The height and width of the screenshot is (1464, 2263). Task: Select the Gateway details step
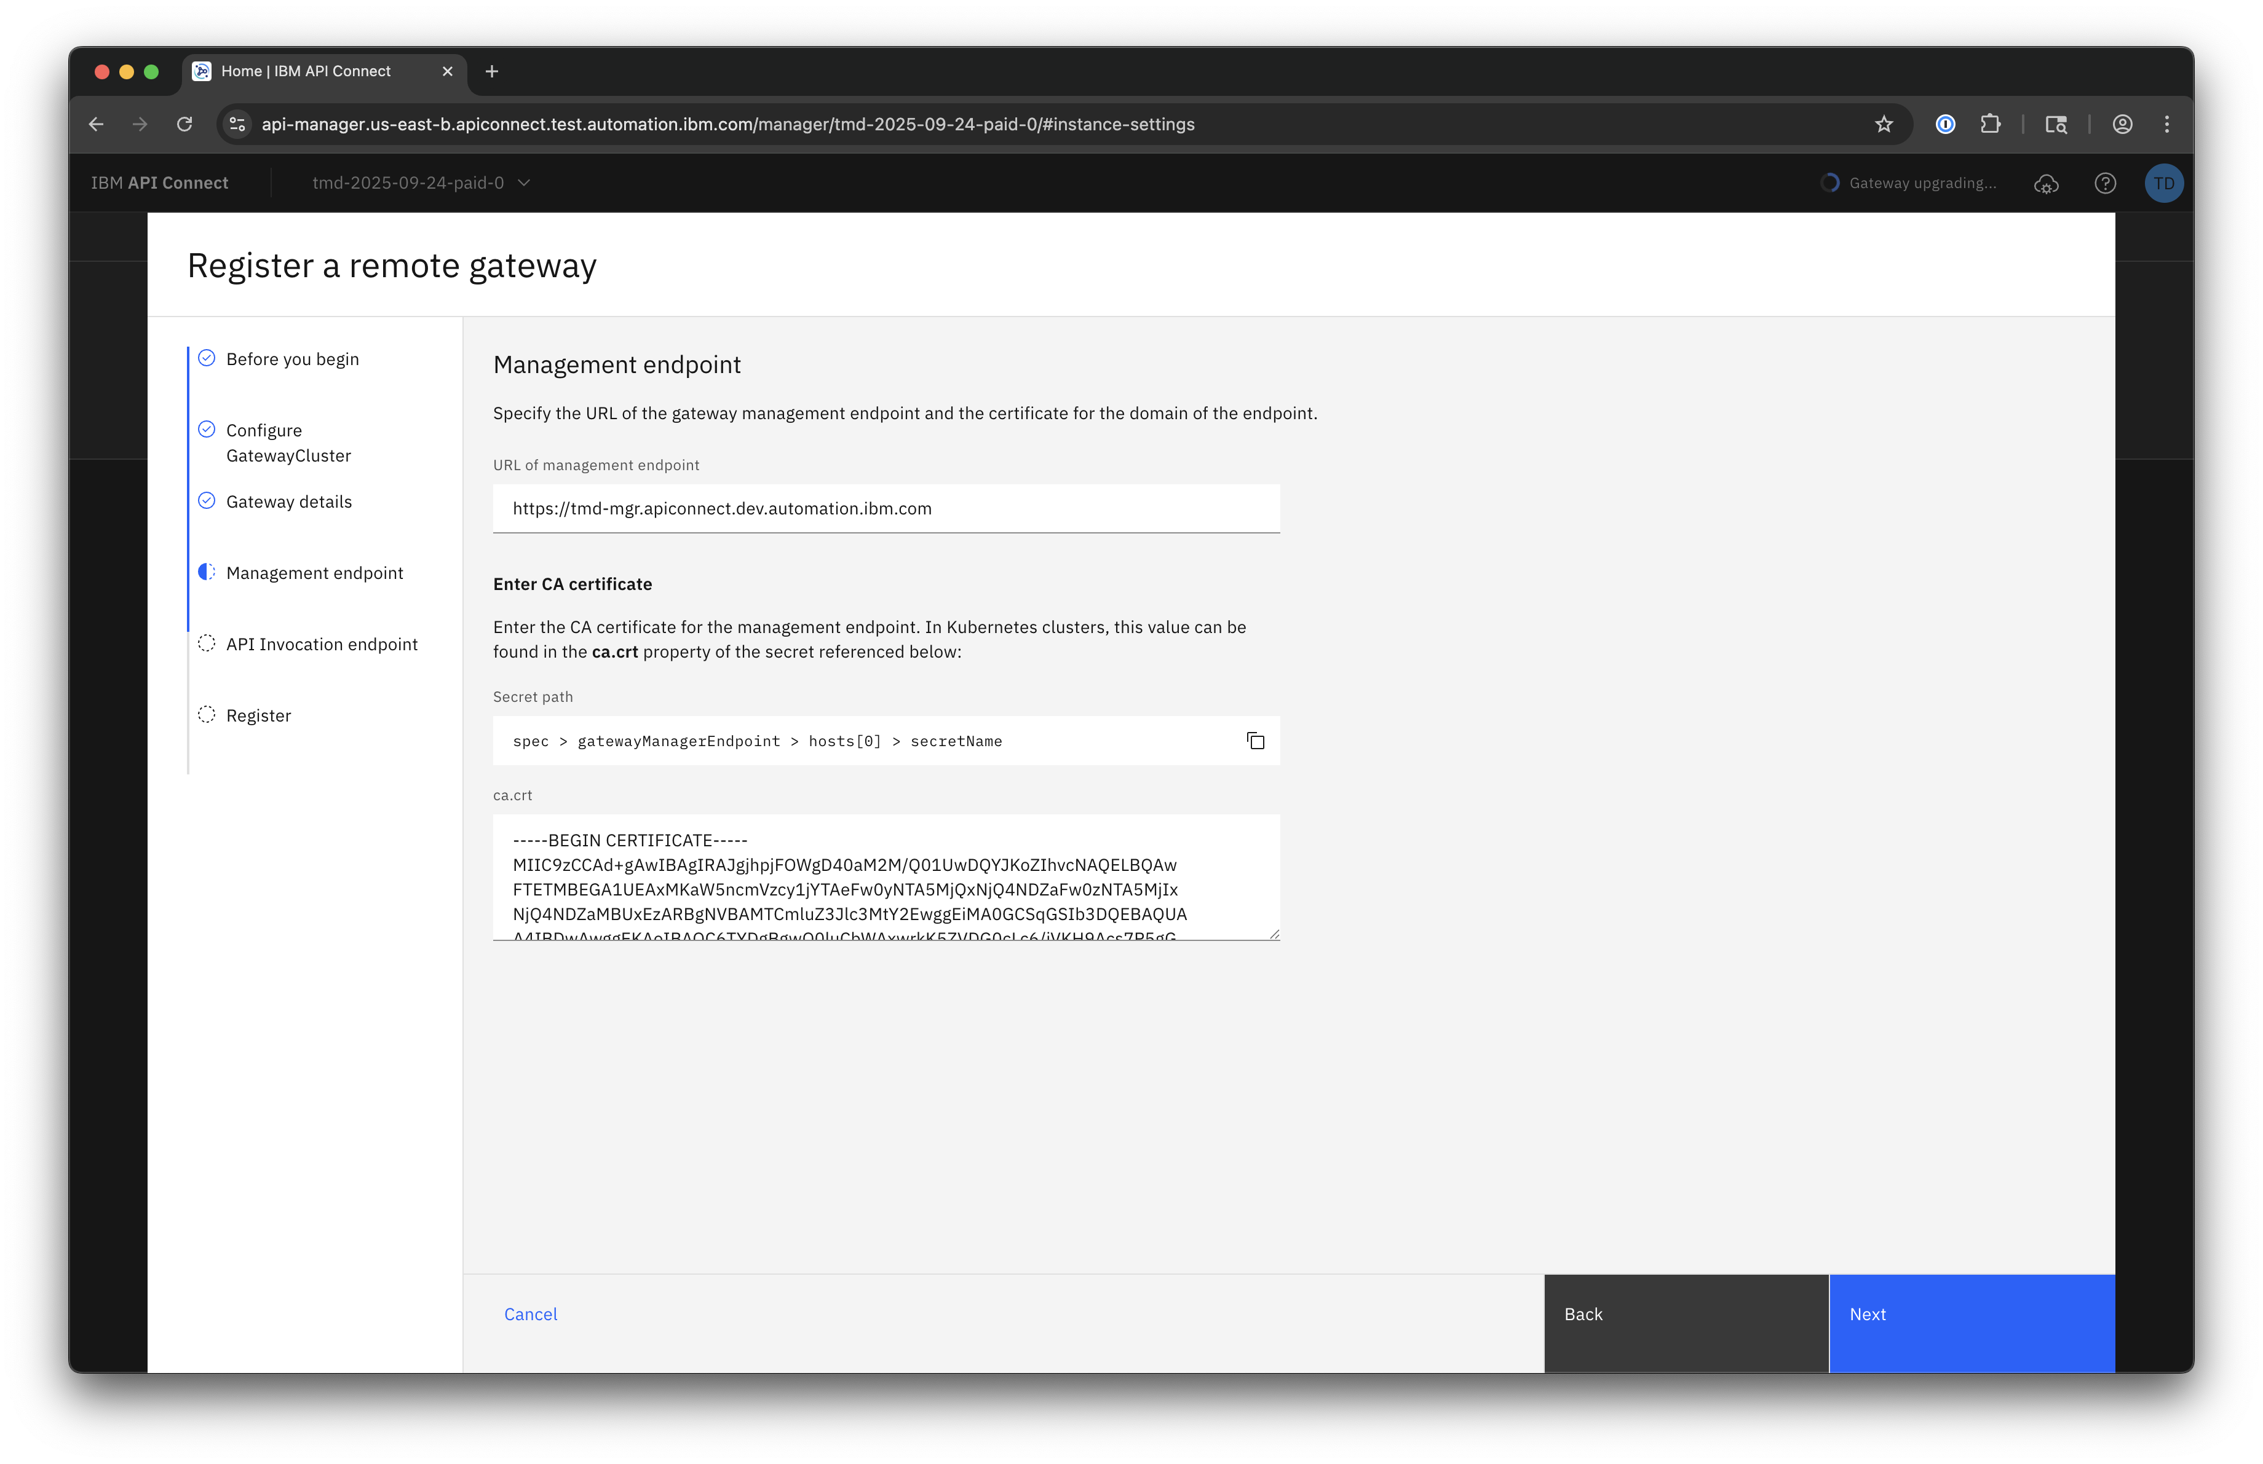[288, 502]
